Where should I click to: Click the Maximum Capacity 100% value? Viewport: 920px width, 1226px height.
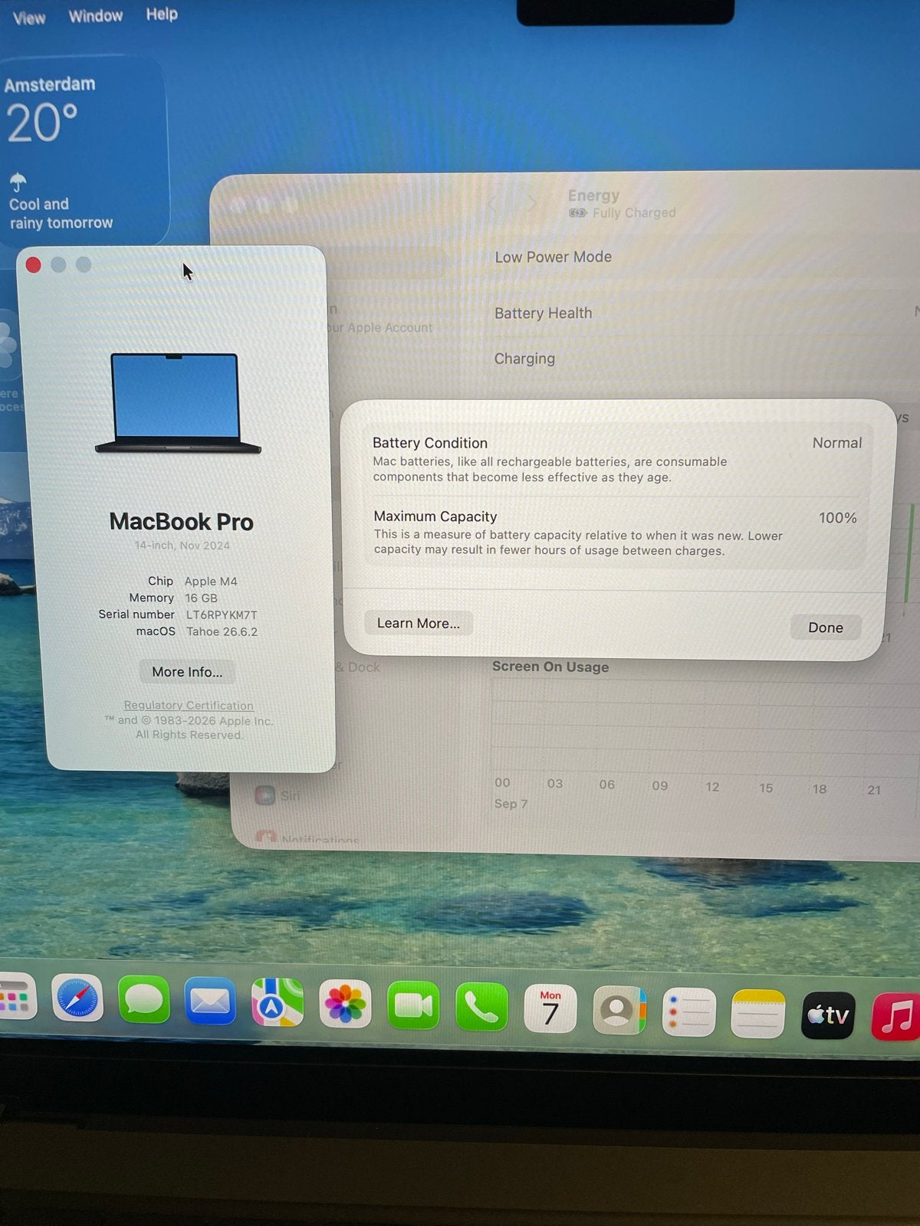coord(838,518)
